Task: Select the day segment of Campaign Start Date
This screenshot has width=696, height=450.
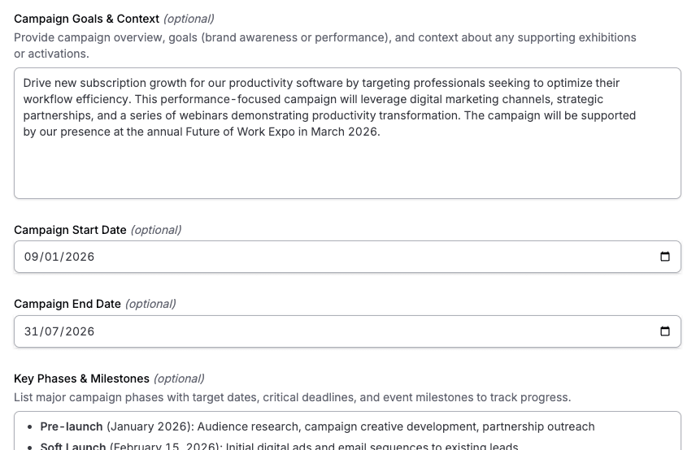Action: tap(32, 257)
